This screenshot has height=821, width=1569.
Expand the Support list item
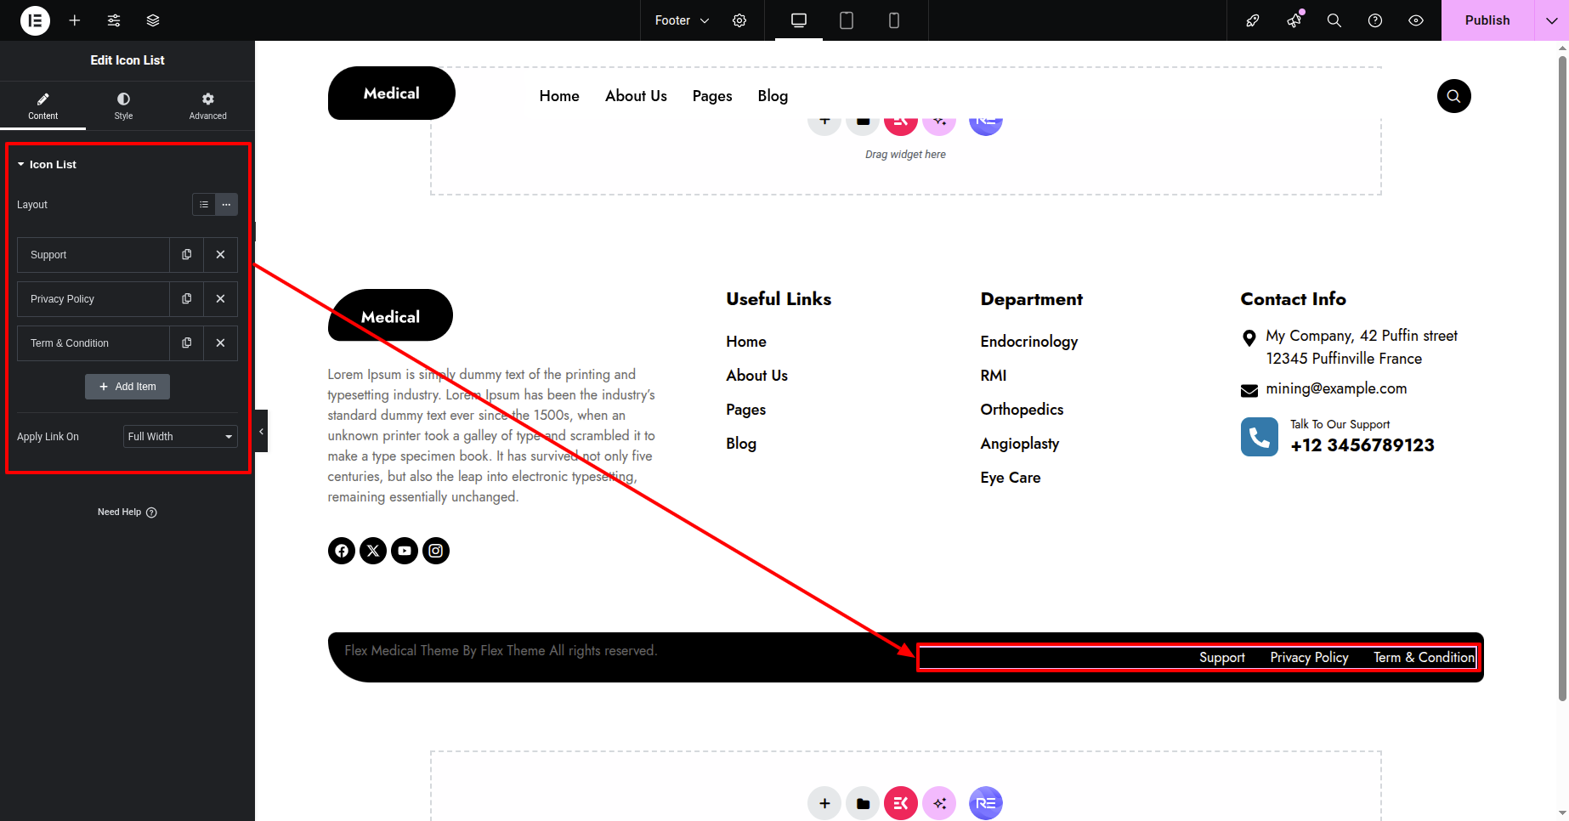[93, 255]
